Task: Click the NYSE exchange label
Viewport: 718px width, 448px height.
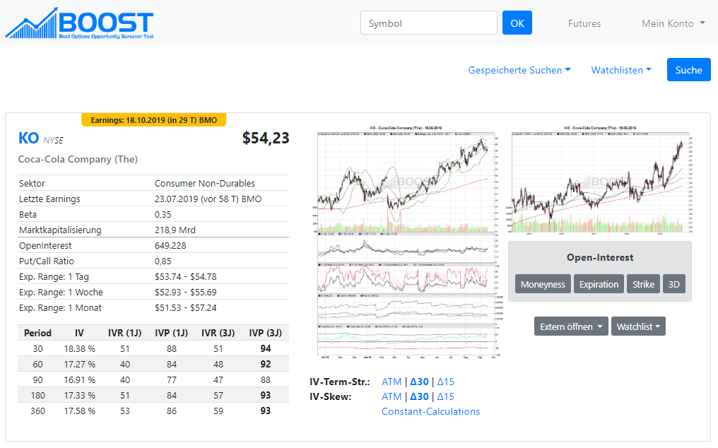Action: 53,140
